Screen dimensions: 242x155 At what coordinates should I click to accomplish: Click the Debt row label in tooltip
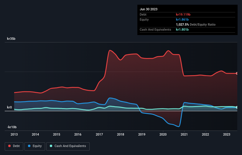[x=143, y=14]
